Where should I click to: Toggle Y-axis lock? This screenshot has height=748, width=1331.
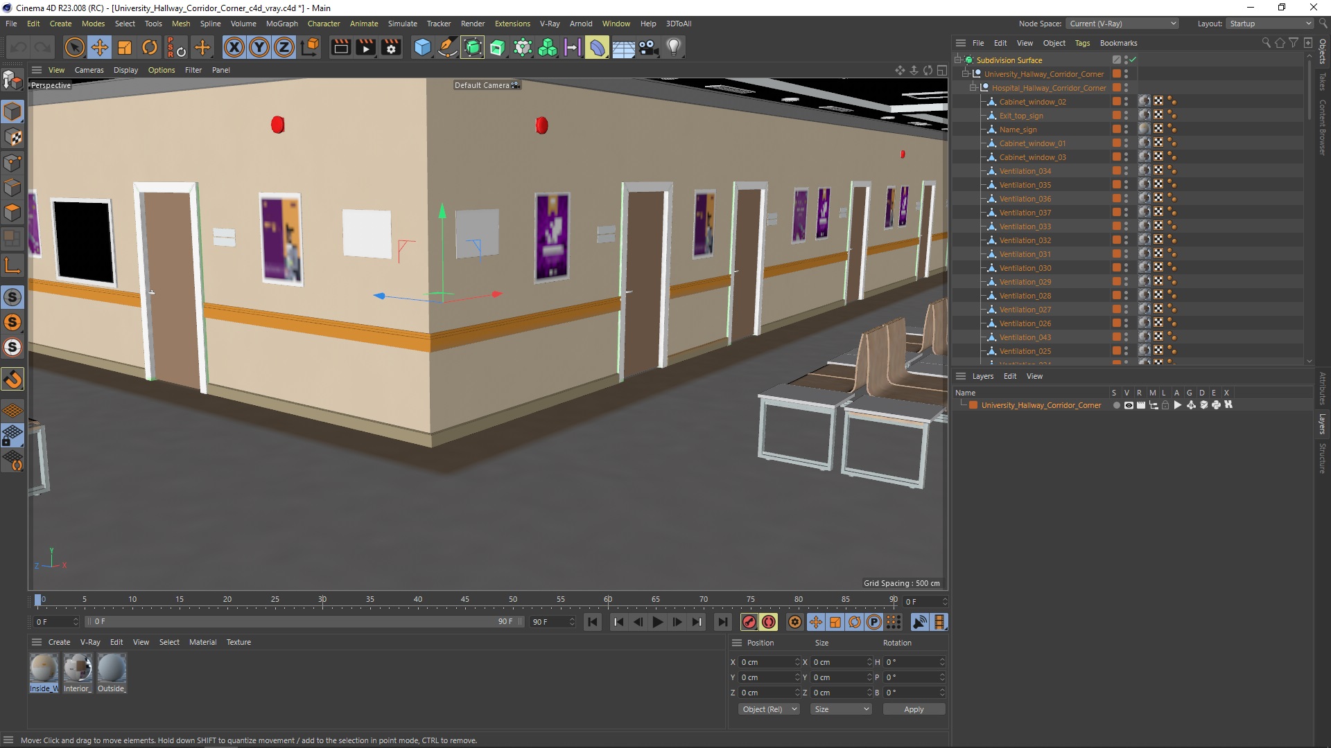[x=259, y=47]
